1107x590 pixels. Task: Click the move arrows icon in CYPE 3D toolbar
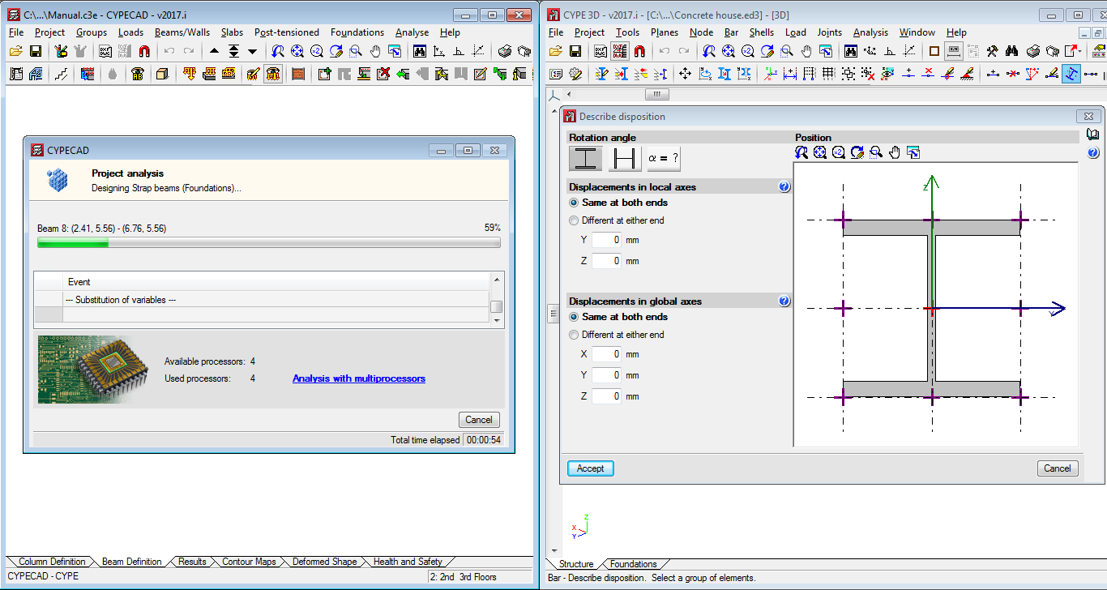point(685,74)
